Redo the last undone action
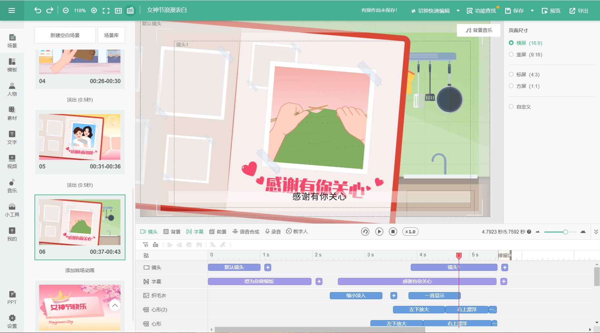The height and width of the screenshot is (333, 600). [50, 10]
